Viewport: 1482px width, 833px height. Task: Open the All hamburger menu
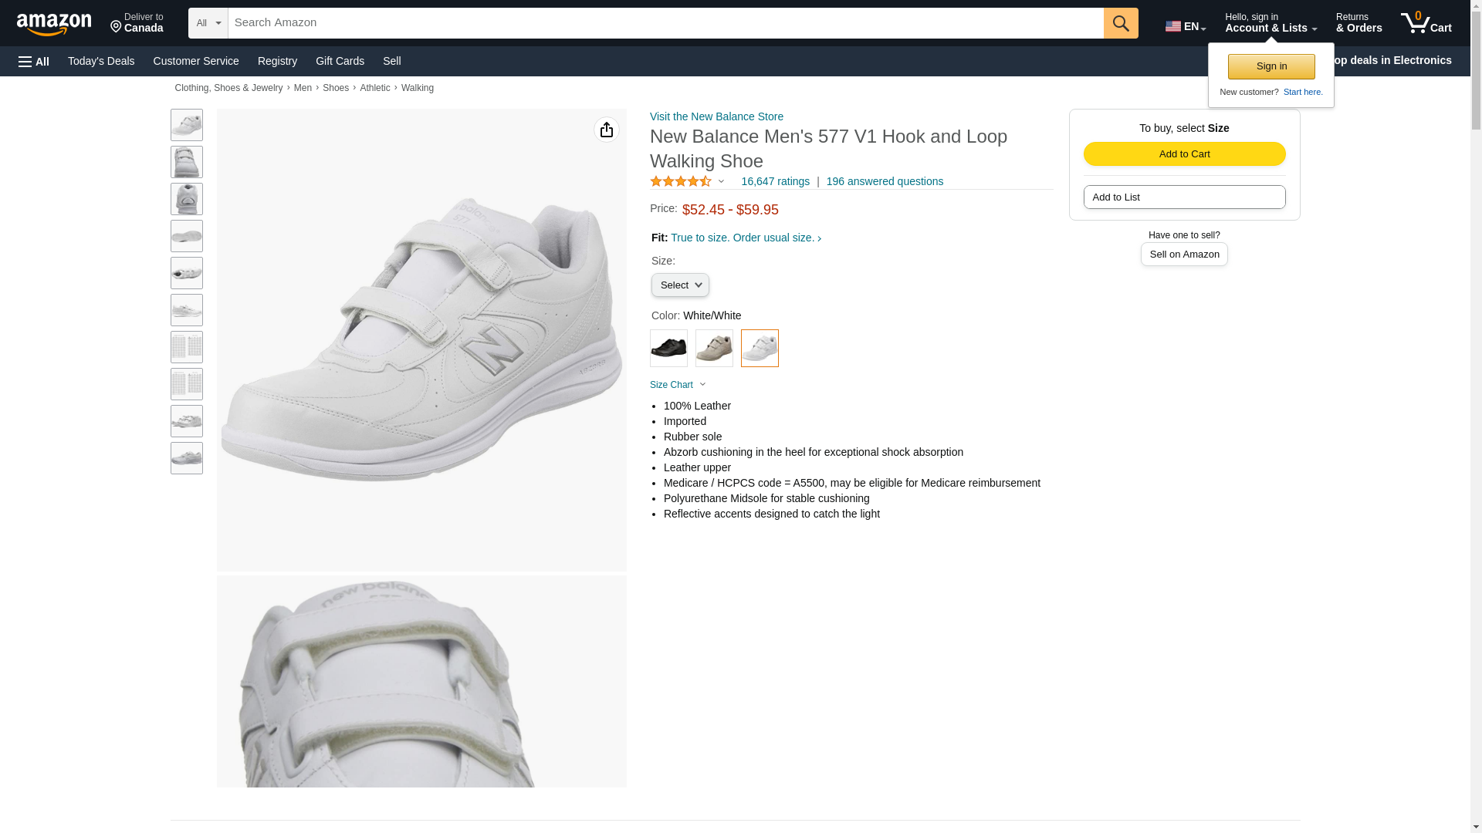[x=34, y=61]
